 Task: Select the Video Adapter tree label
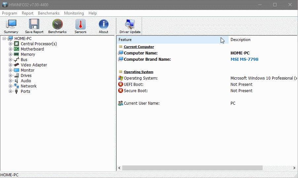tap(34, 65)
